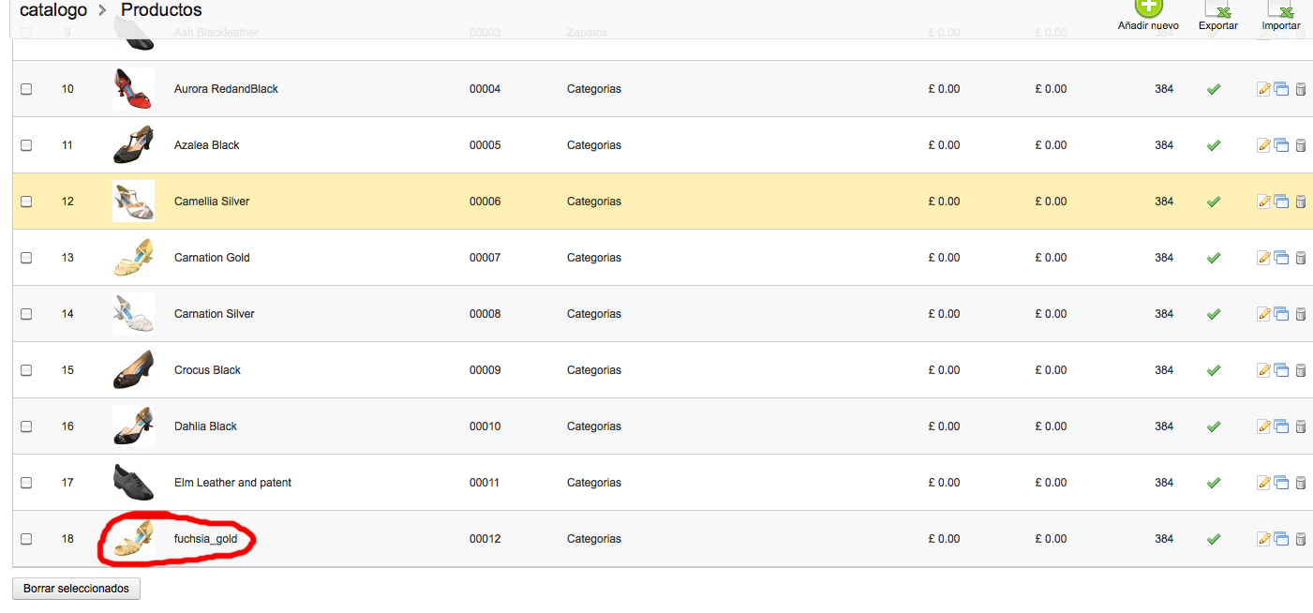Click the Importar spreadsheet icon
Screen dimensions: 1313x613
[1281, 8]
